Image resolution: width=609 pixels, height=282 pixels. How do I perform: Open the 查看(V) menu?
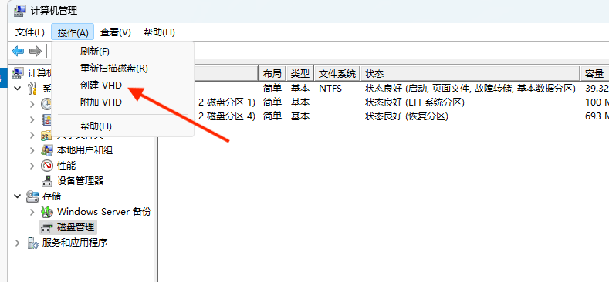tap(115, 32)
